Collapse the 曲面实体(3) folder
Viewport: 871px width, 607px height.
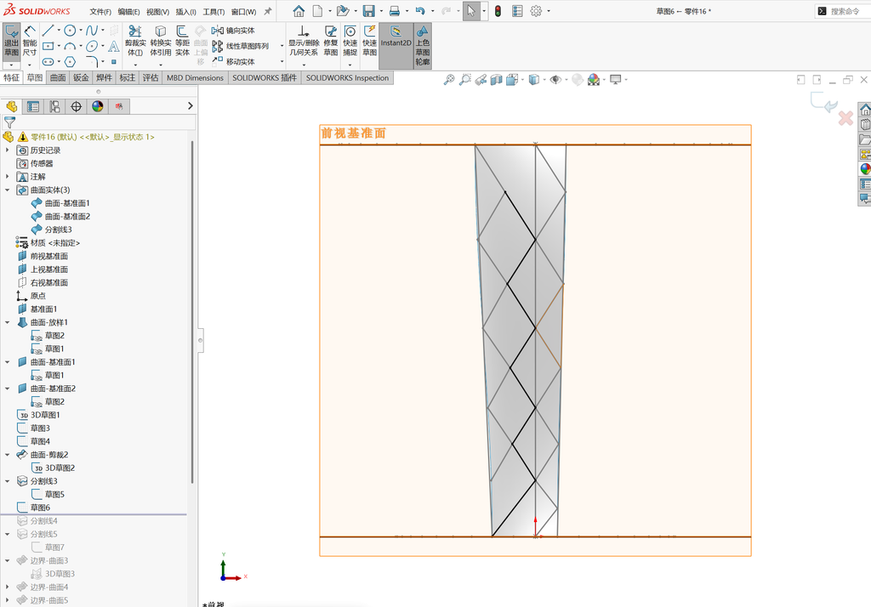point(7,190)
